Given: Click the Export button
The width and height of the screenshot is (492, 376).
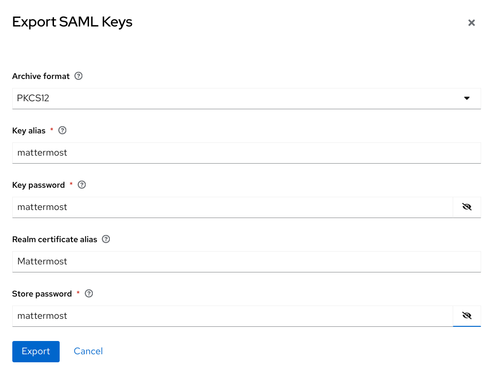Looking at the screenshot, I should [x=36, y=351].
